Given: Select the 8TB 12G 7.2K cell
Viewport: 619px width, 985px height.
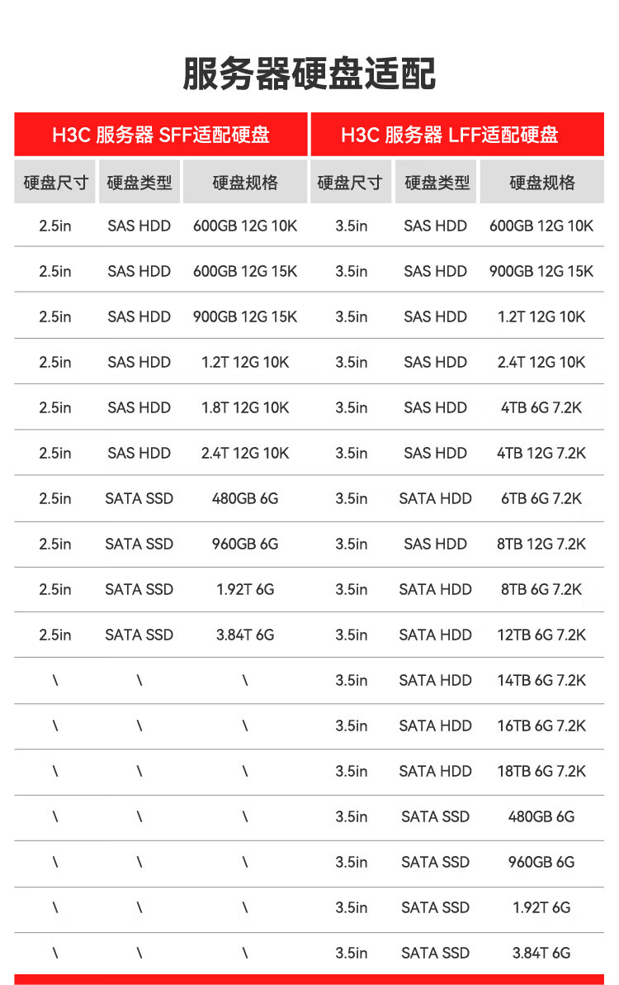Looking at the screenshot, I should tap(541, 544).
